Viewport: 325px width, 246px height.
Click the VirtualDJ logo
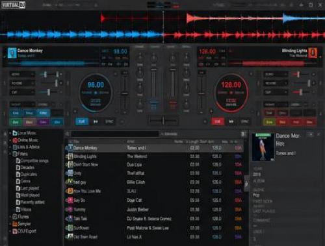click(x=14, y=5)
